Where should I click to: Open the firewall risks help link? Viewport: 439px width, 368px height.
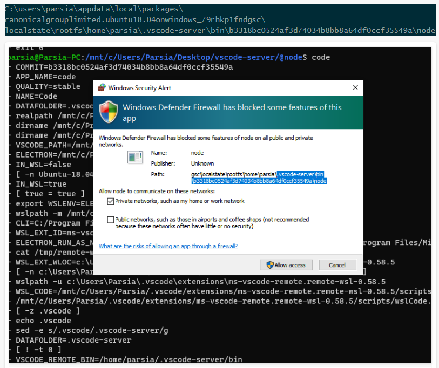click(x=168, y=246)
